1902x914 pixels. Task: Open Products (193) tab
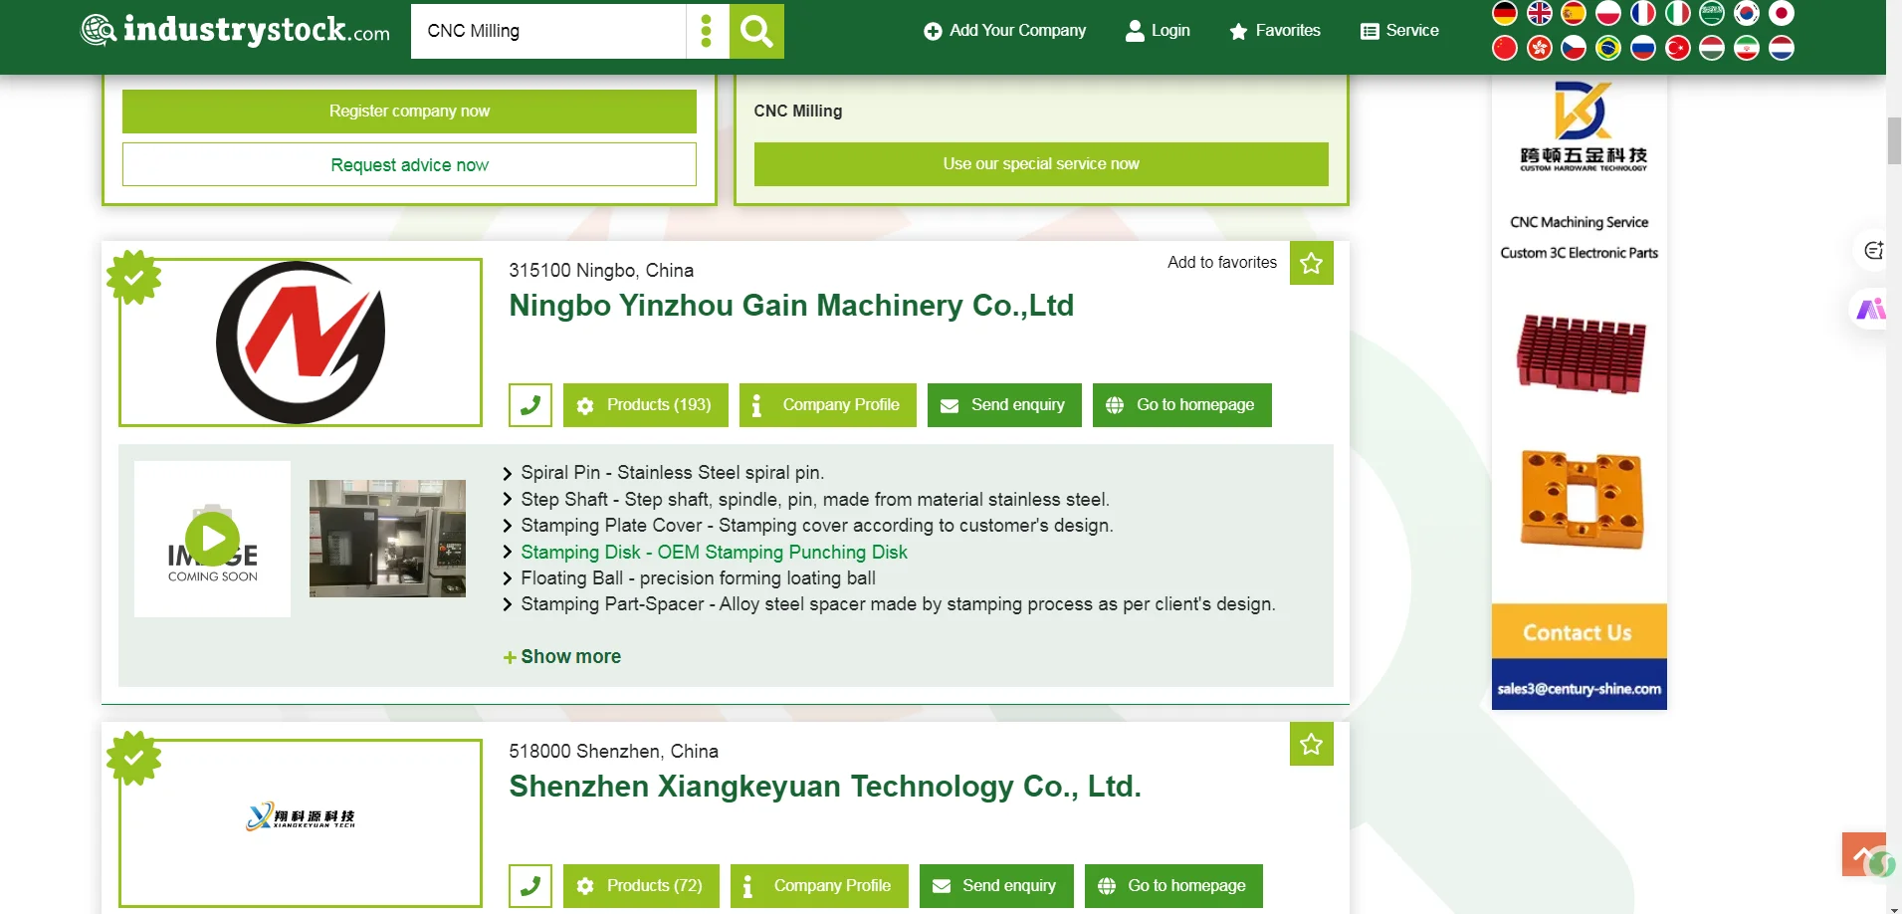pos(646,405)
